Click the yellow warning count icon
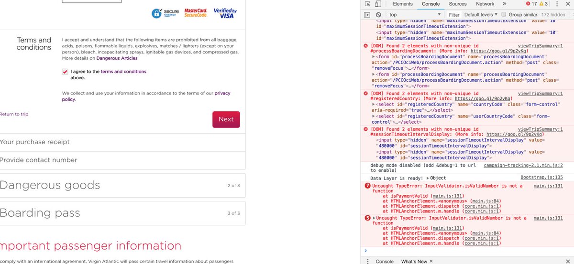This screenshot has width=574, height=264. click(542, 4)
